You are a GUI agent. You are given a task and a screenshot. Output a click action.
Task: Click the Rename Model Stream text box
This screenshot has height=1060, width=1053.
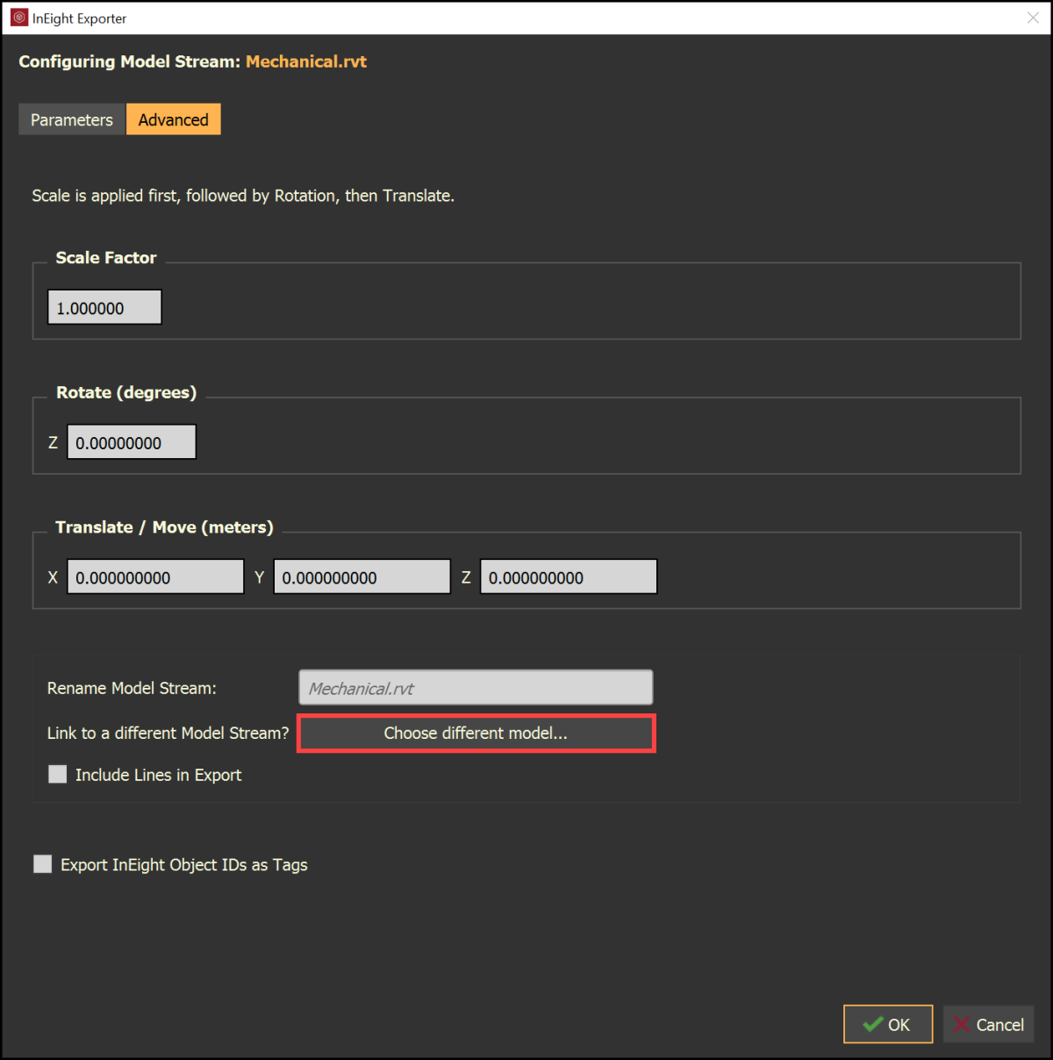pos(476,688)
